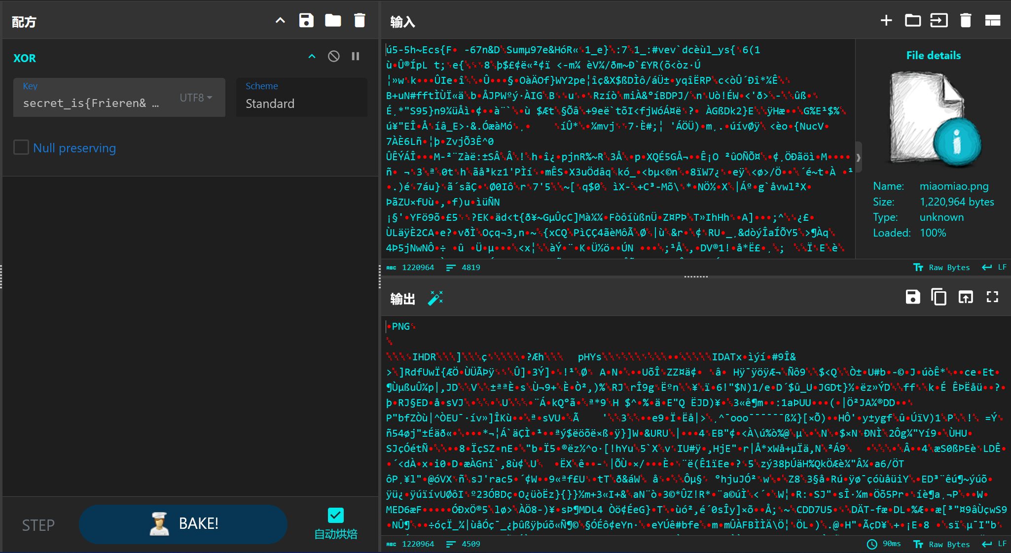Open a file as input
The height and width of the screenshot is (553, 1011).
(x=939, y=21)
